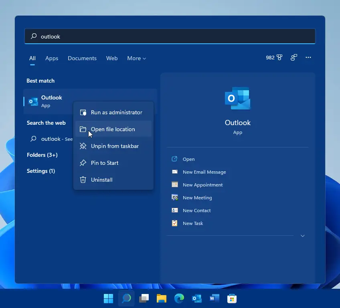Switch to the Documents filter tab
This screenshot has height=308, width=340.
82,58
